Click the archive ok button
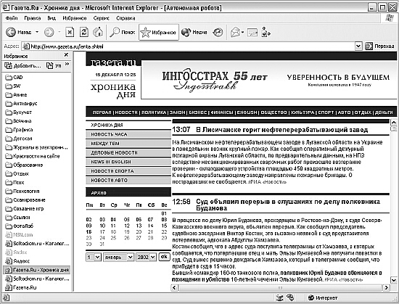 coord(164,257)
